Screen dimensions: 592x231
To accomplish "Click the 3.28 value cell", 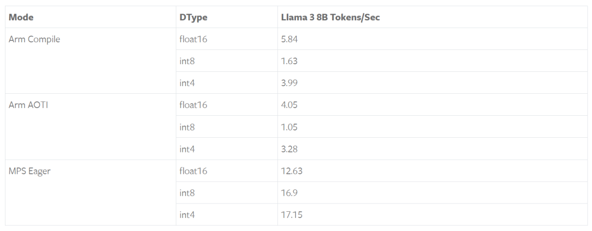I will (x=289, y=149).
